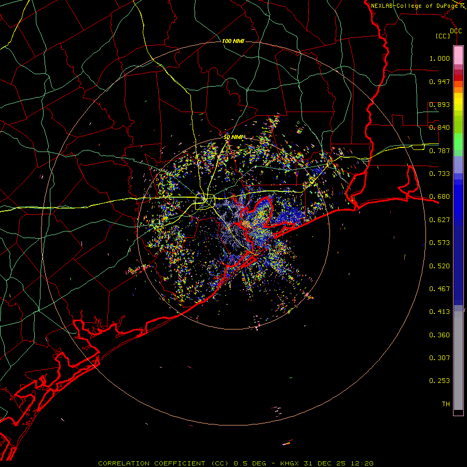467x467 pixels.
Task: Click the NEXLAB-College of DuPage credit text
Action: 414,6
